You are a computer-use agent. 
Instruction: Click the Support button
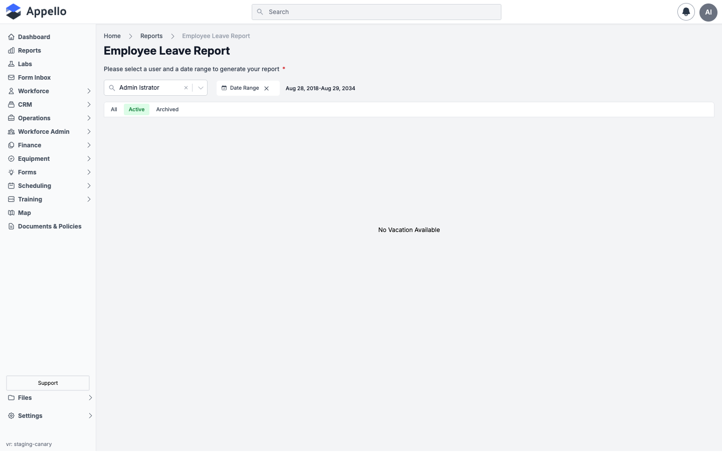coord(48,383)
